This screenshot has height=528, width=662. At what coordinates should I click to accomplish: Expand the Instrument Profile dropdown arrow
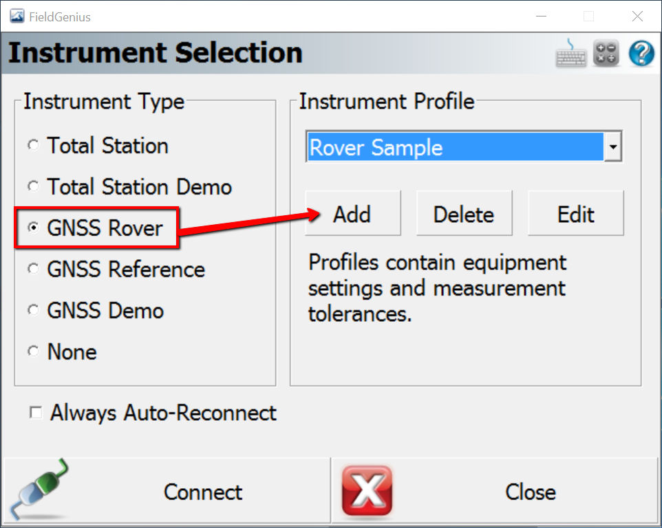point(613,148)
